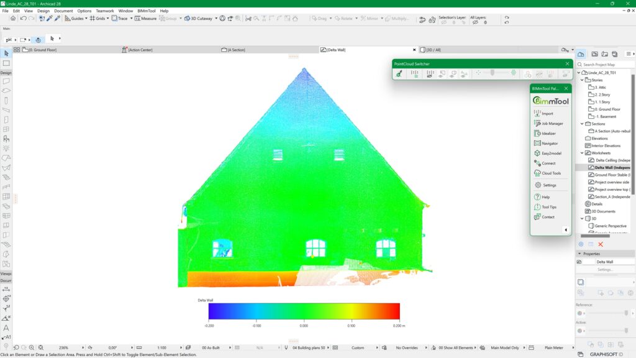Select the Arrow tool in the toolbox

point(7,53)
